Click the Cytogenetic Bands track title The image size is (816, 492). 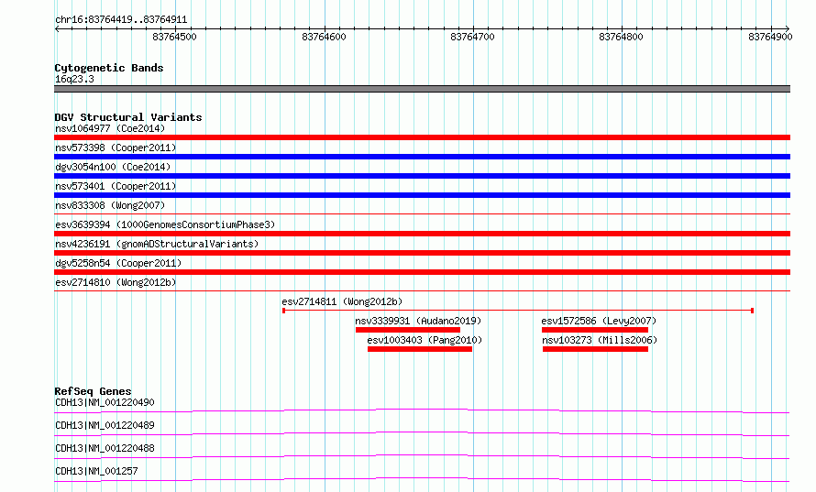pyautogui.click(x=109, y=68)
